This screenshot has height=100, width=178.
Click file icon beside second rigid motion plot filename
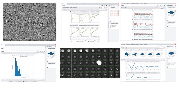[71, 26]
